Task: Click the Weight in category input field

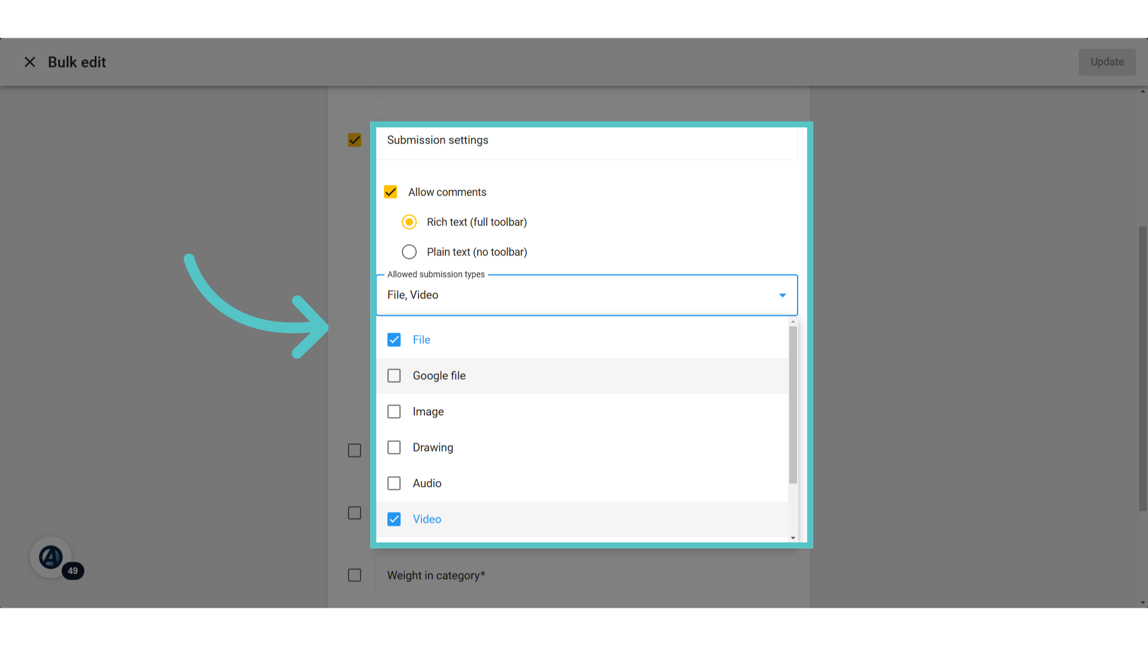Action: (587, 575)
